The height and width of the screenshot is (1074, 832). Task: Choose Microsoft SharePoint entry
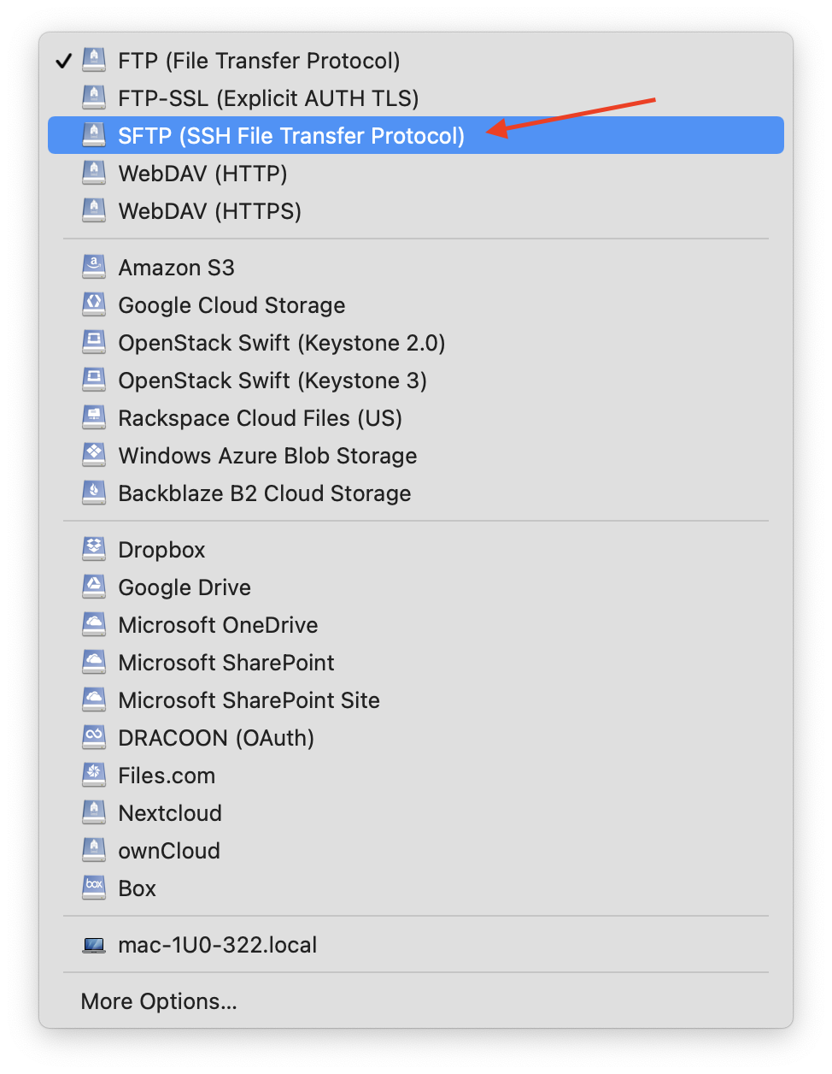(416, 662)
